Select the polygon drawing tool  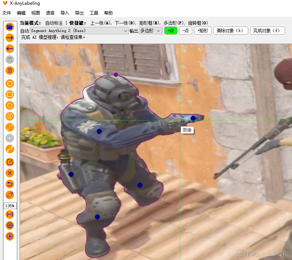pyautogui.click(x=10, y=84)
